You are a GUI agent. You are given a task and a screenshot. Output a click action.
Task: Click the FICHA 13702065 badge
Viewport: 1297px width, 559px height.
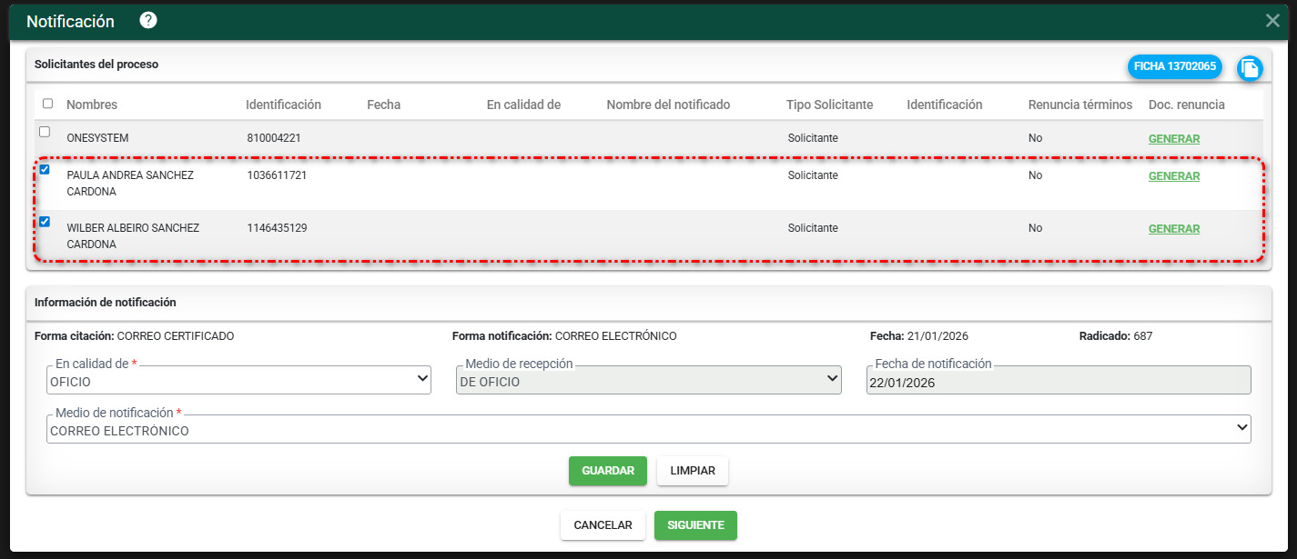[x=1174, y=66]
